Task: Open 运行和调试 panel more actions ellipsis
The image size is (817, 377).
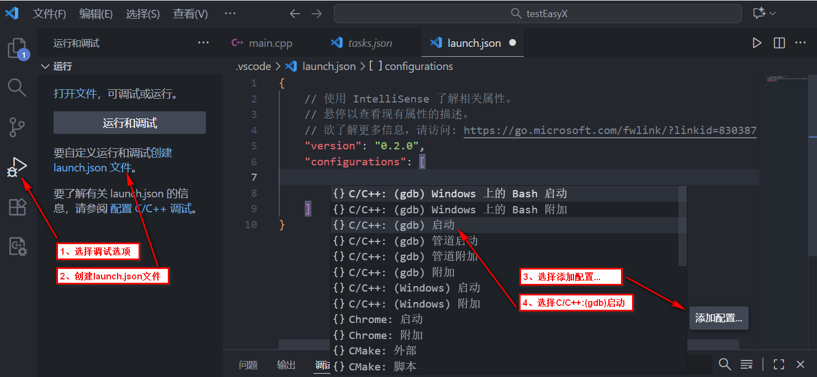Action: 204,43
